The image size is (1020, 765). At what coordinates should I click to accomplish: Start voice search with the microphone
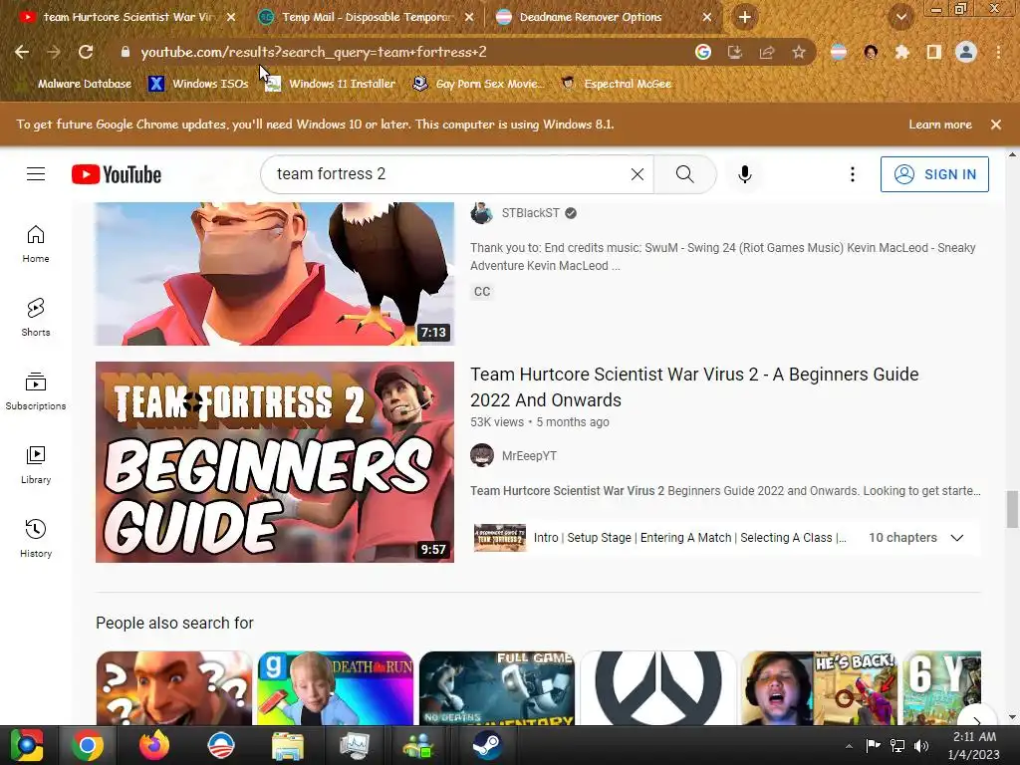(x=745, y=174)
